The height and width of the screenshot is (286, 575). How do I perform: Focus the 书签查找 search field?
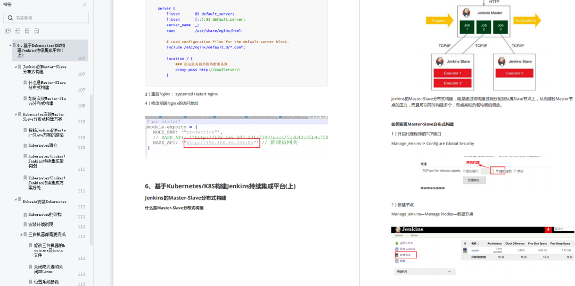pyautogui.click(x=46, y=18)
